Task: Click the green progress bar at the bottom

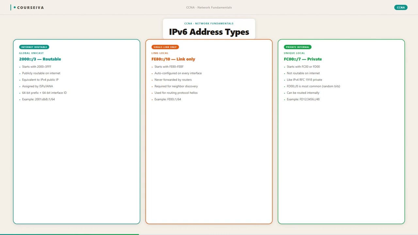Action: (70, 234)
